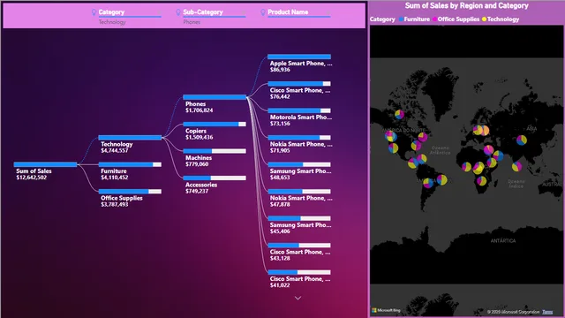Click the Technology value under Category header
Screen dimensions: 565x318
[x=112, y=22]
